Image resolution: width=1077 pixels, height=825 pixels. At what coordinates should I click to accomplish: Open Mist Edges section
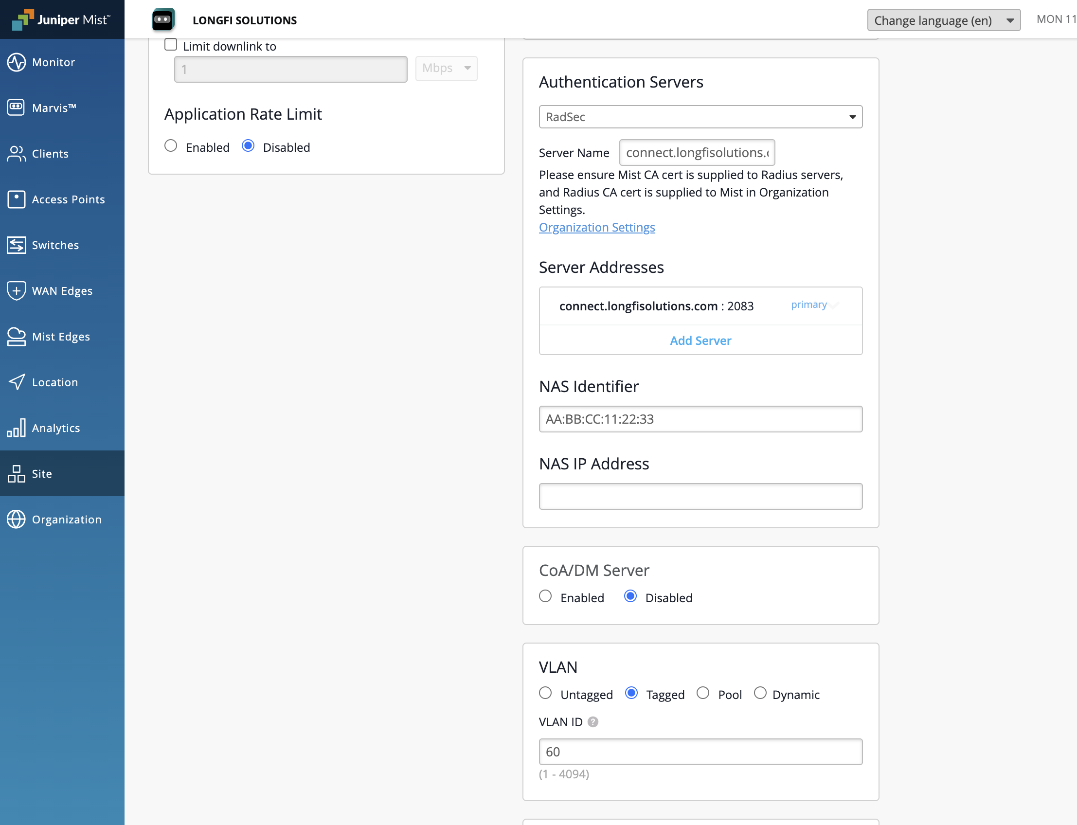(x=62, y=337)
